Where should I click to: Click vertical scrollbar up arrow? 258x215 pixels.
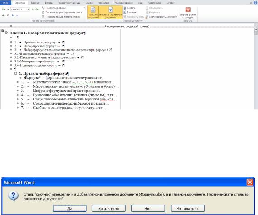(256, 29)
